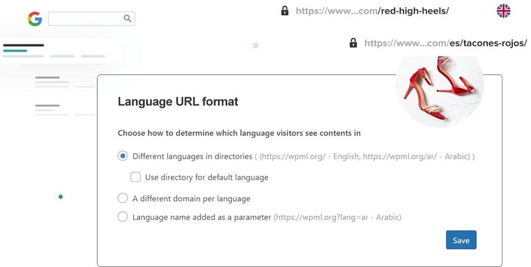
Task: Click the red-high-heels URL text
Action: 372,11
